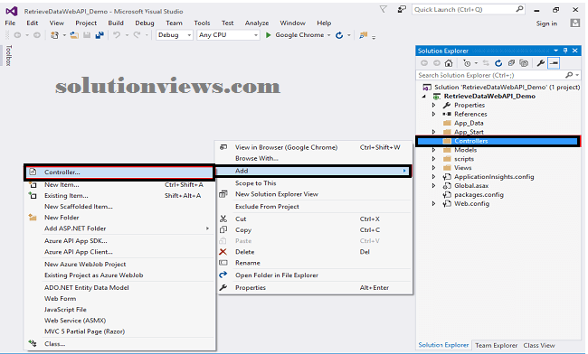Open the Build menu
This screenshot has width=588, height=354.
pyautogui.click(x=116, y=23)
